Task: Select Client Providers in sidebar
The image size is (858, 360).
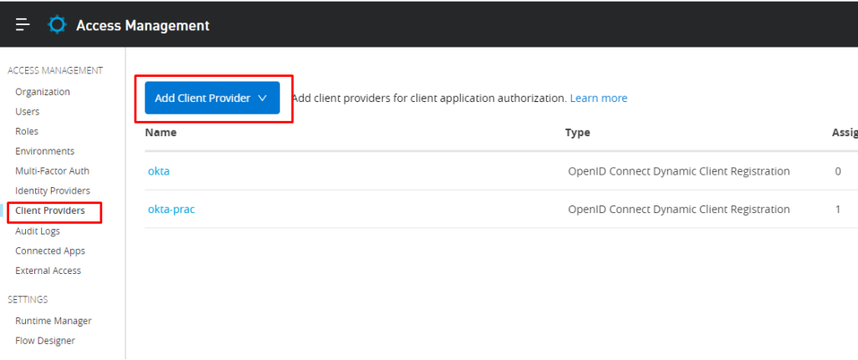Action: coord(50,210)
